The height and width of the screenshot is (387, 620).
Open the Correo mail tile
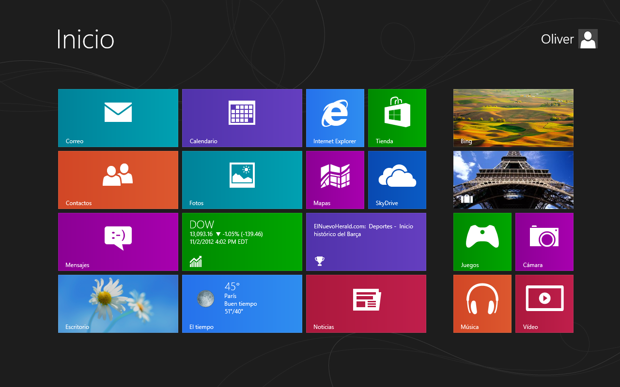(118, 118)
